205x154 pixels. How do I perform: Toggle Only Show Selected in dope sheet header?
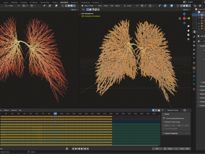(x=153, y=110)
